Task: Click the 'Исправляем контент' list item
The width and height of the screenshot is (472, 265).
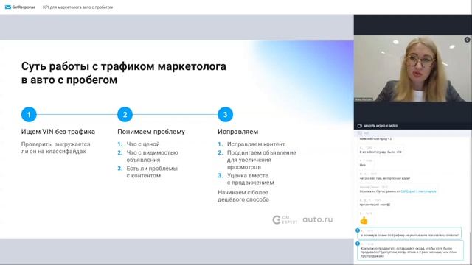Action: pos(251,144)
